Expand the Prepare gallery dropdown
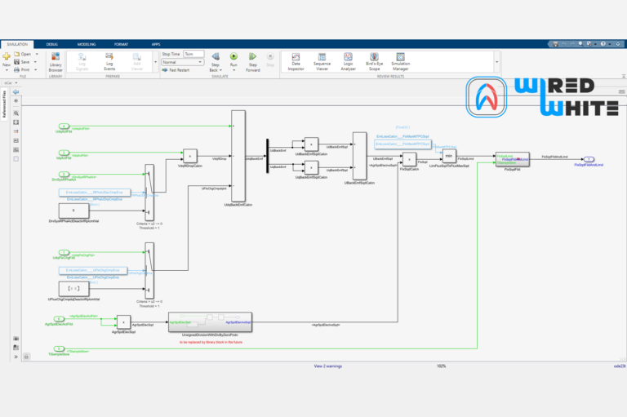Image resolution: width=627 pixels, height=417 pixels. [156, 62]
